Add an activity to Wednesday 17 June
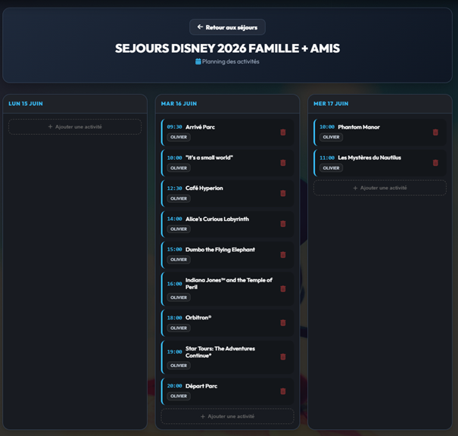 tap(380, 188)
